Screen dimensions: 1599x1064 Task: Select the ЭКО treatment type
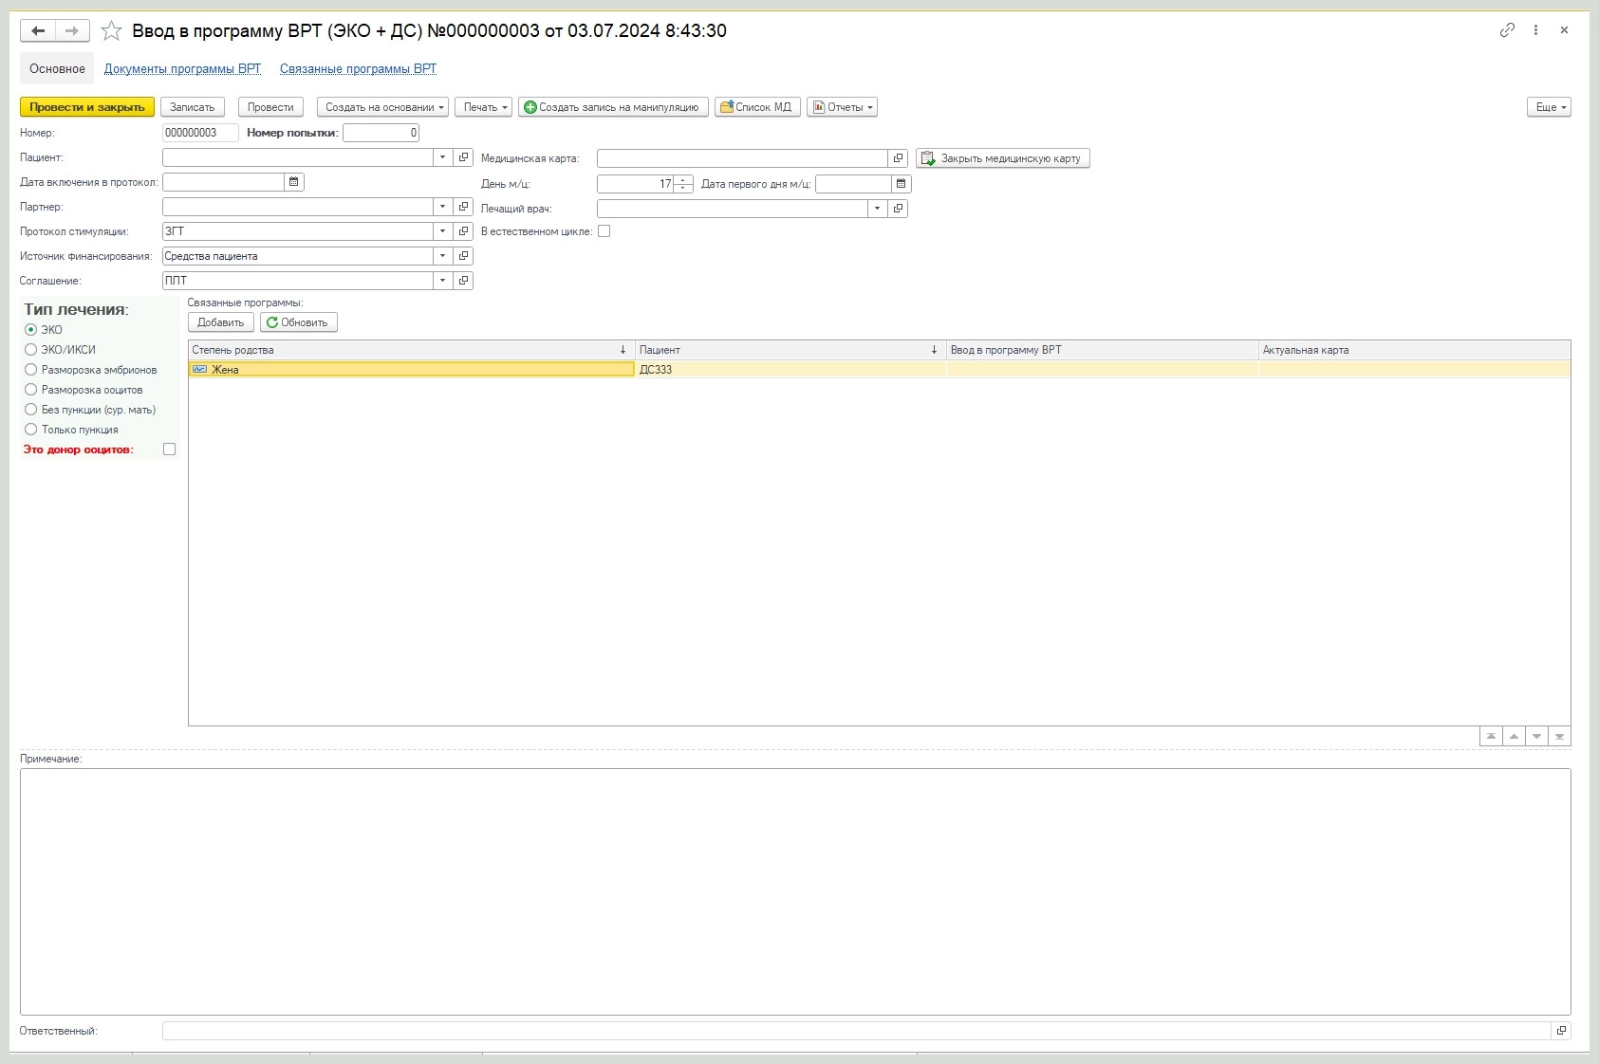pos(30,330)
